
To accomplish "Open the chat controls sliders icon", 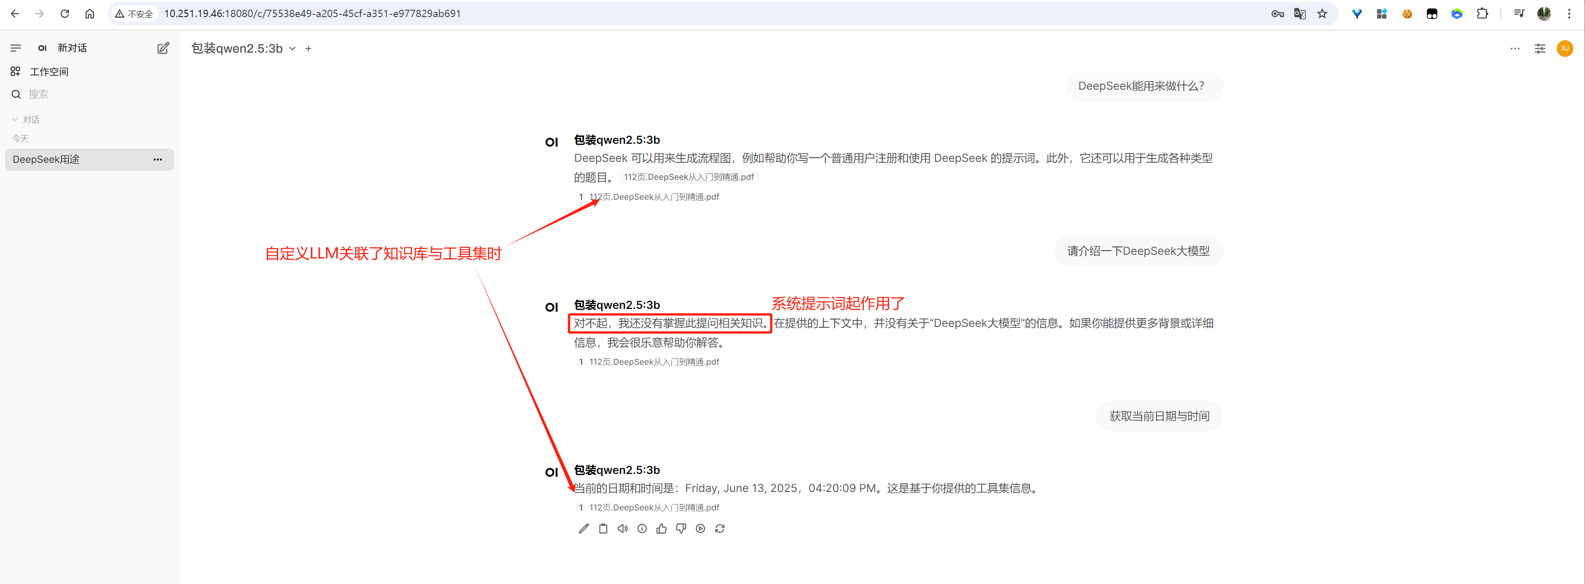I will coord(1540,49).
